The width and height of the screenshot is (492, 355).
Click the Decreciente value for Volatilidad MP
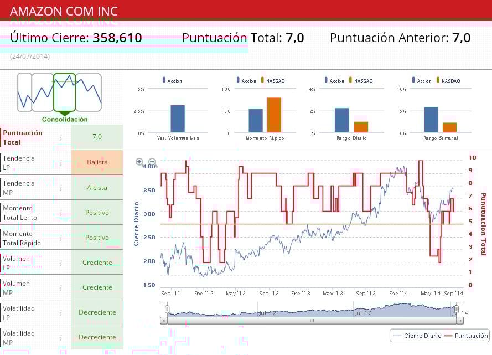97,337
